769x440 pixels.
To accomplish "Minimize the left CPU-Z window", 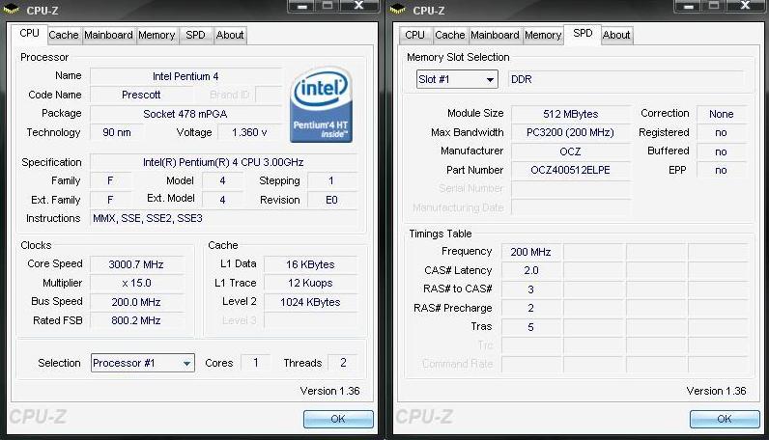I will coord(302,6).
